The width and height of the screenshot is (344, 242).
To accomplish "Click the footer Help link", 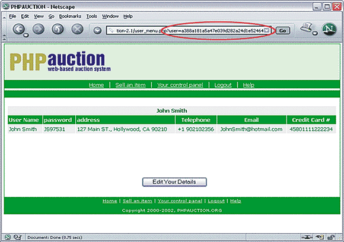I will pyautogui.click(x=235, y=200).
